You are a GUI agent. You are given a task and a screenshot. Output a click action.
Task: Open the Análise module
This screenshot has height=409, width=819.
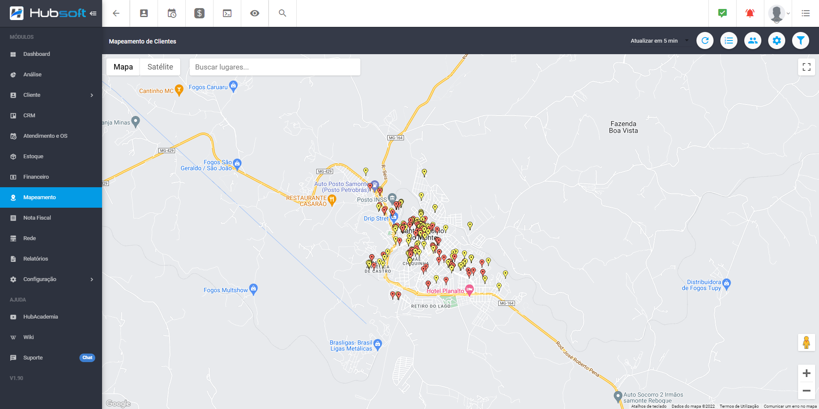[51, 75]
